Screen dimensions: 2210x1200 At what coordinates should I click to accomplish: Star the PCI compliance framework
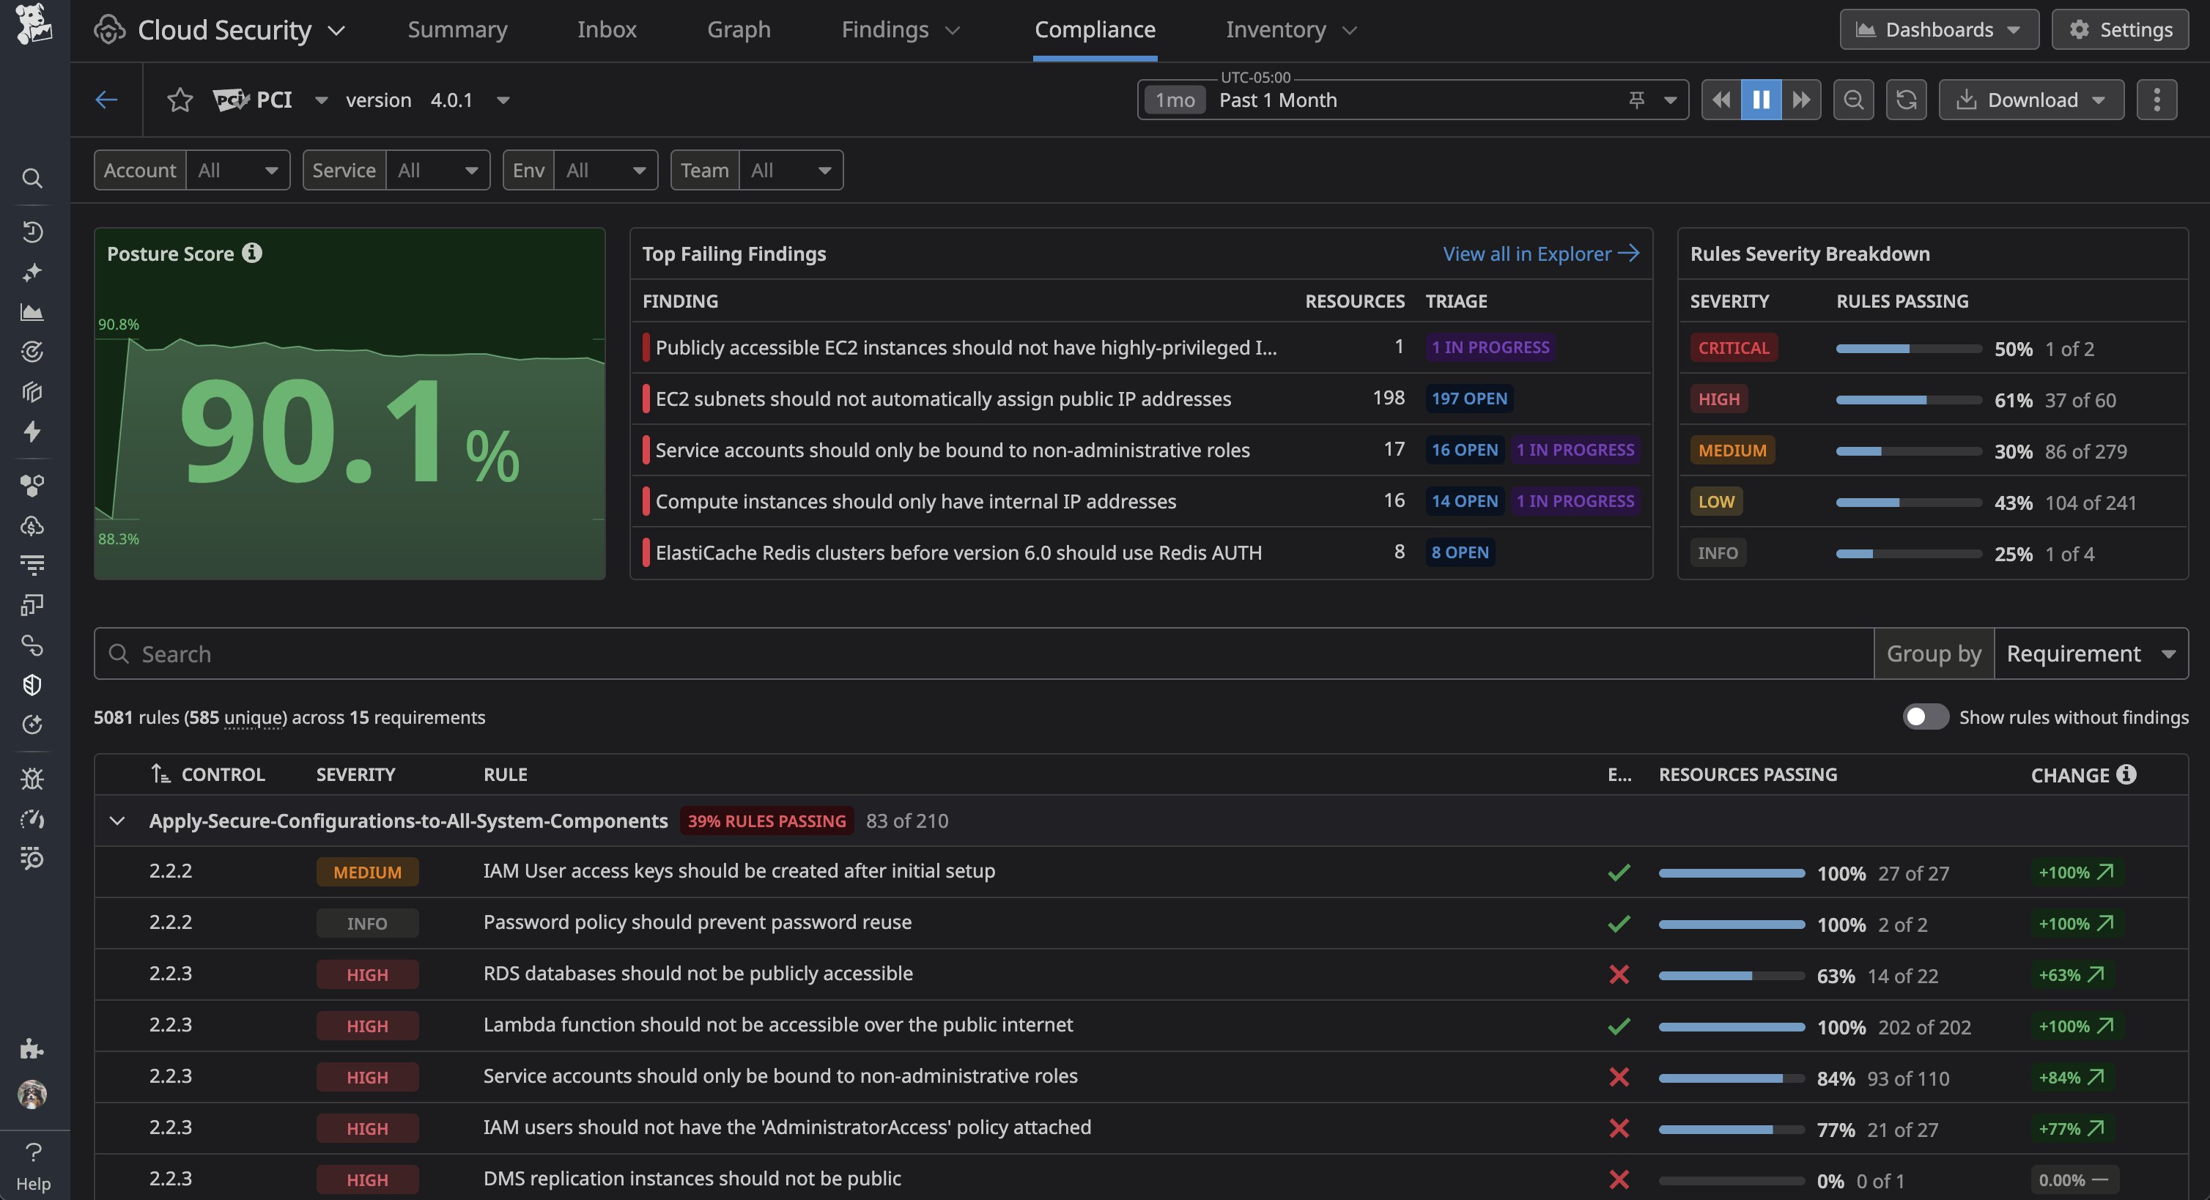point(180,100)
